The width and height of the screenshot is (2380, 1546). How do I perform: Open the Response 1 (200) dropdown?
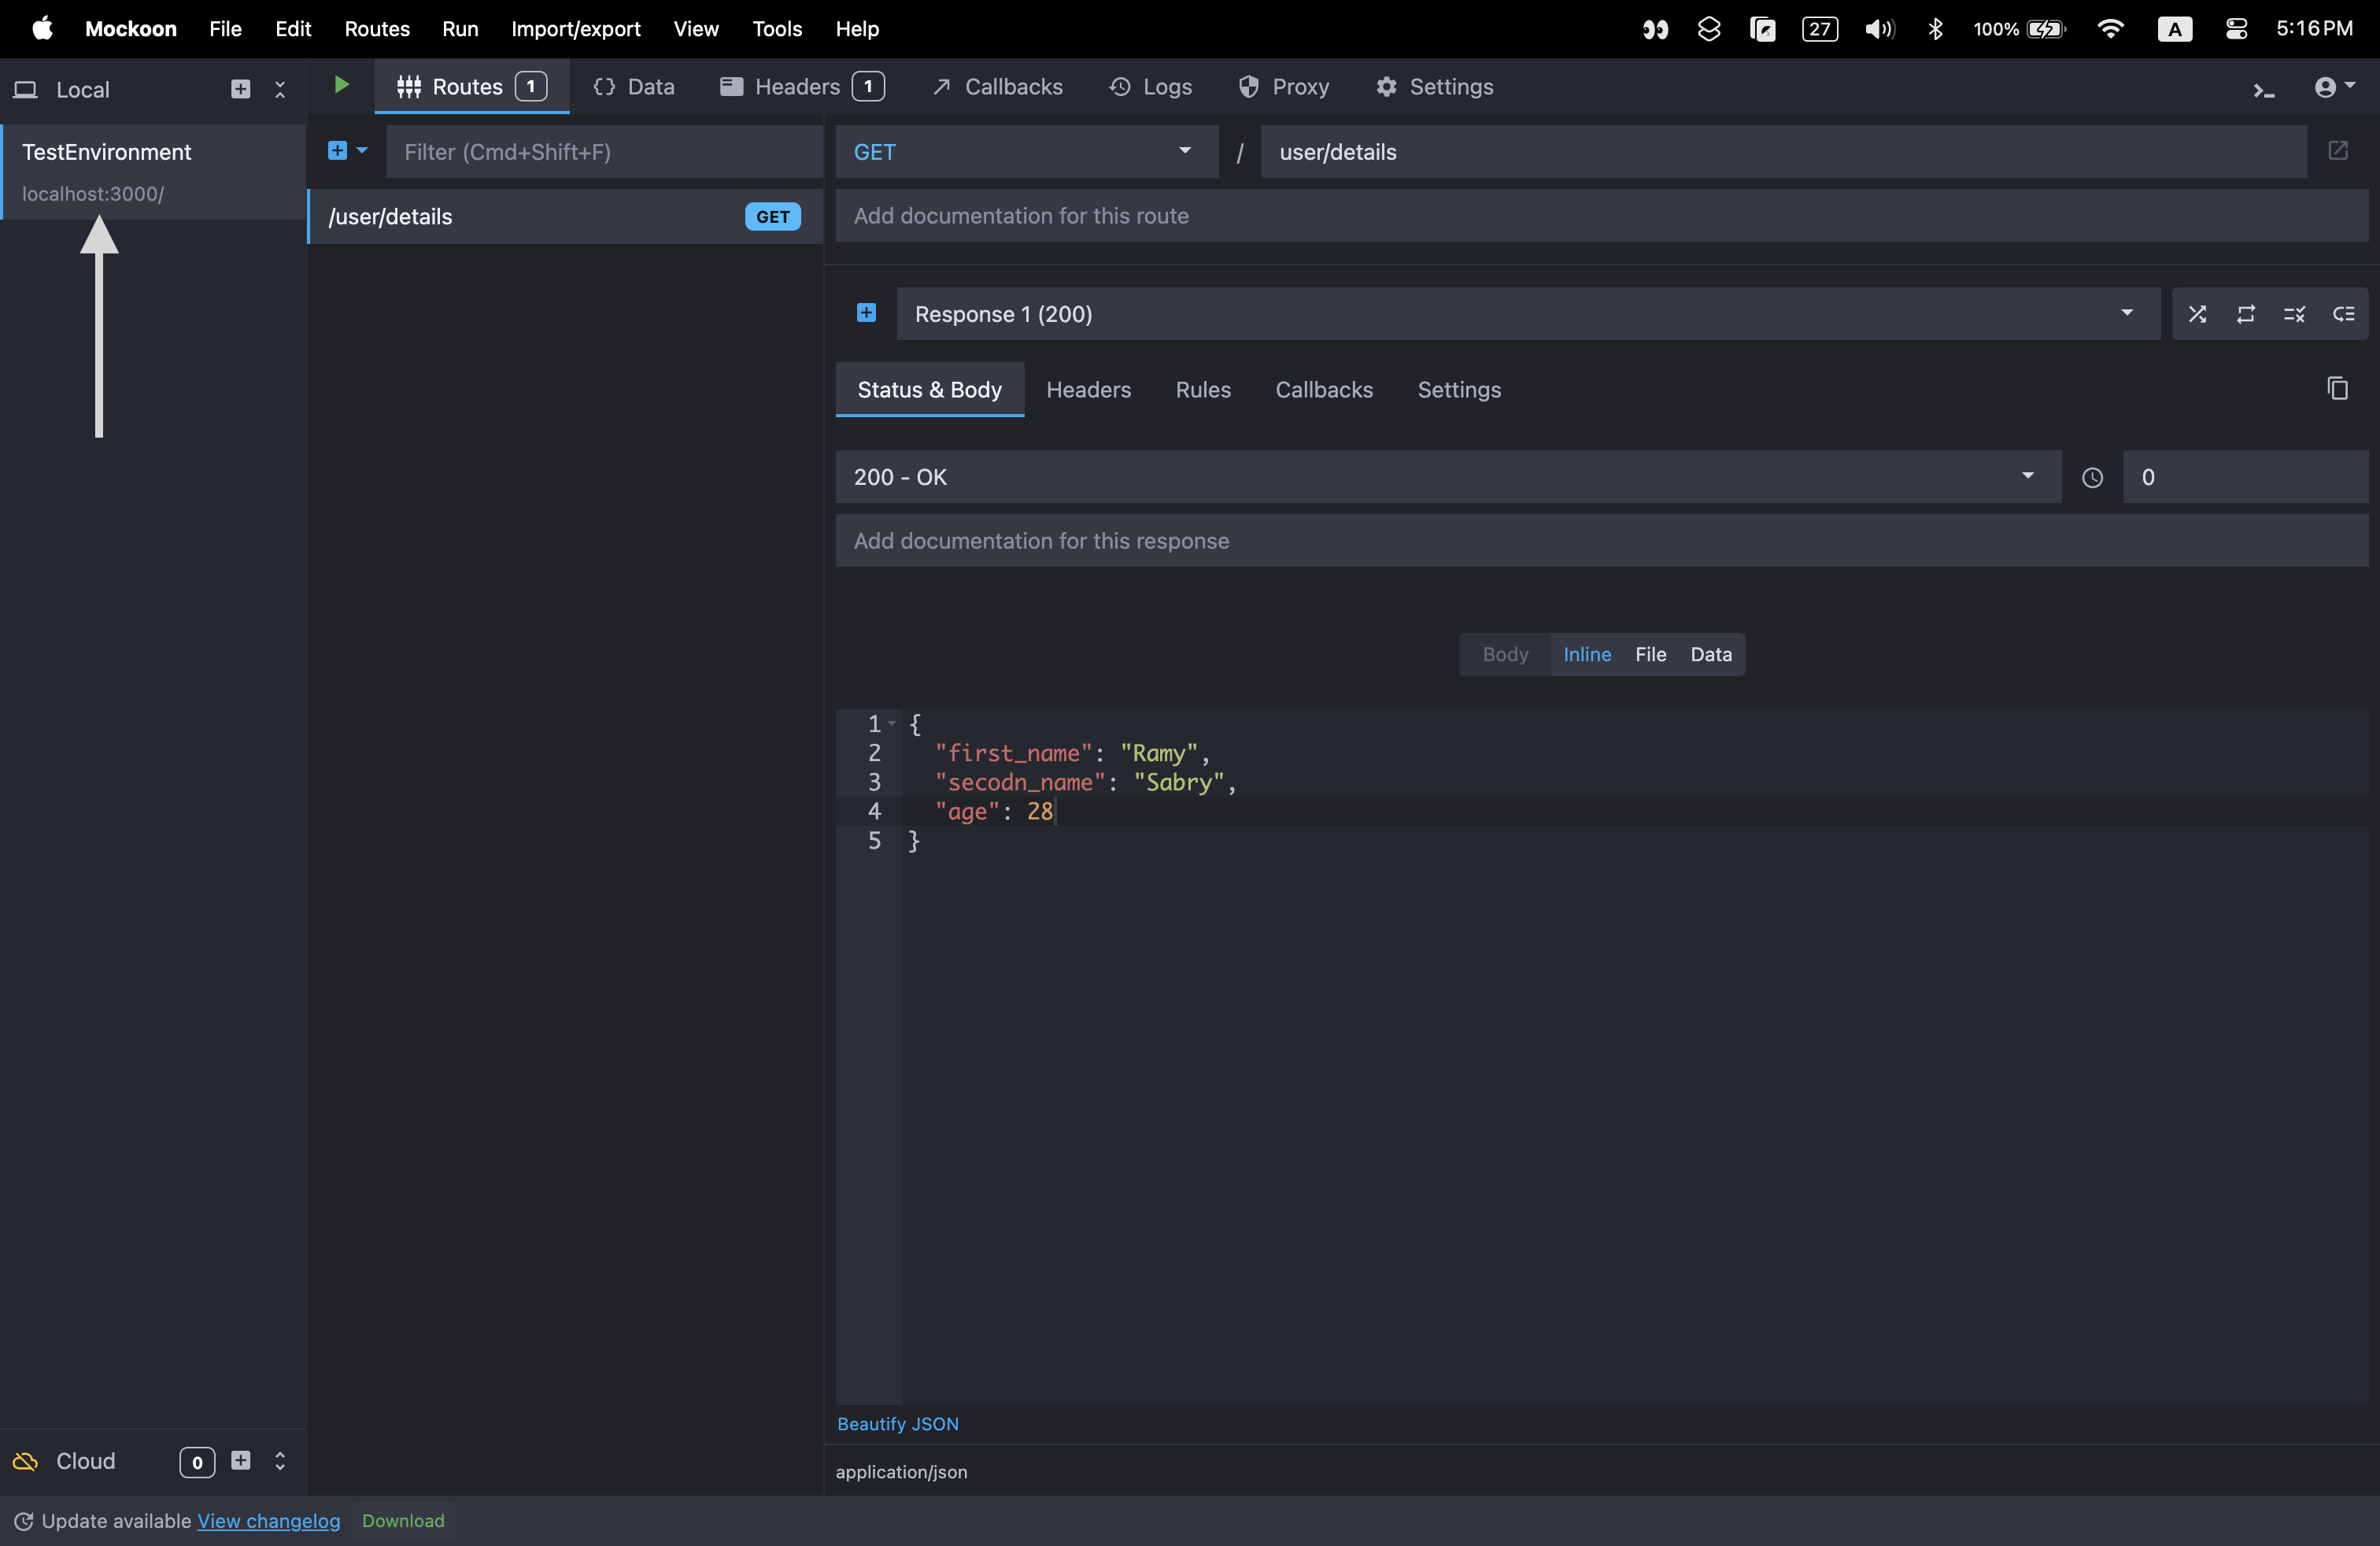pyautogui.click(x=1528, y=314)
